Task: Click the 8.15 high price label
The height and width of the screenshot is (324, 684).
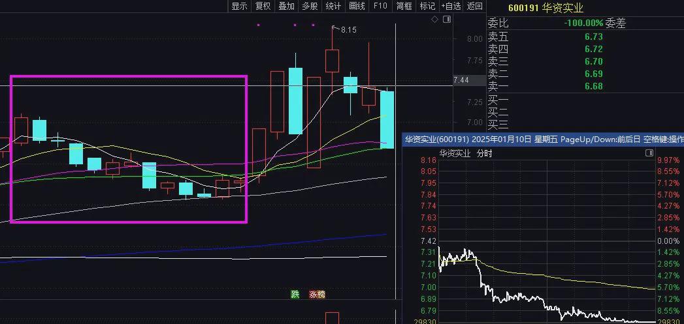Action: [x=349, y=30]
